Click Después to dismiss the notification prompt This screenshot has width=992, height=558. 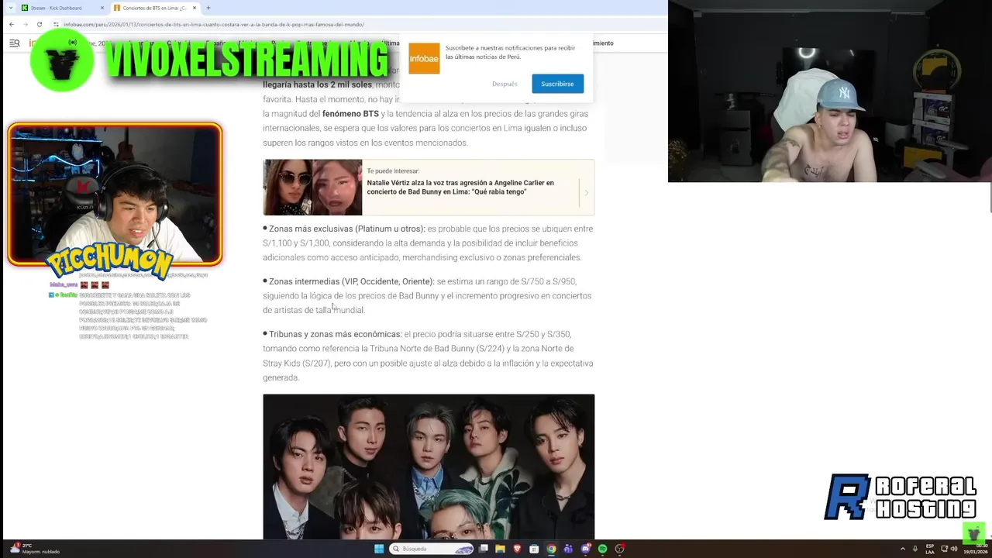505,84
